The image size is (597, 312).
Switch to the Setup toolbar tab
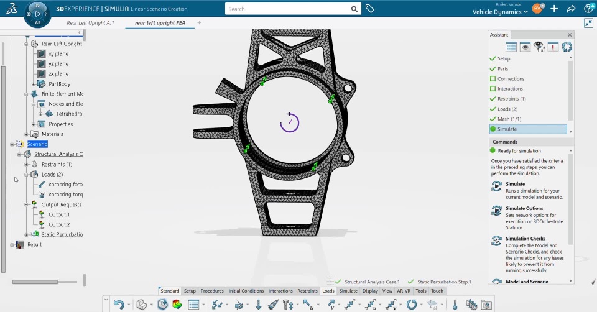[x=190, y=291]
